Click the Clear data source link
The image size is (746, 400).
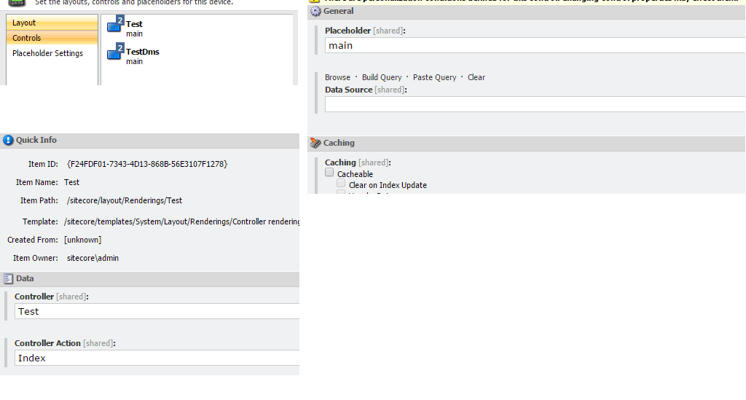476,77
